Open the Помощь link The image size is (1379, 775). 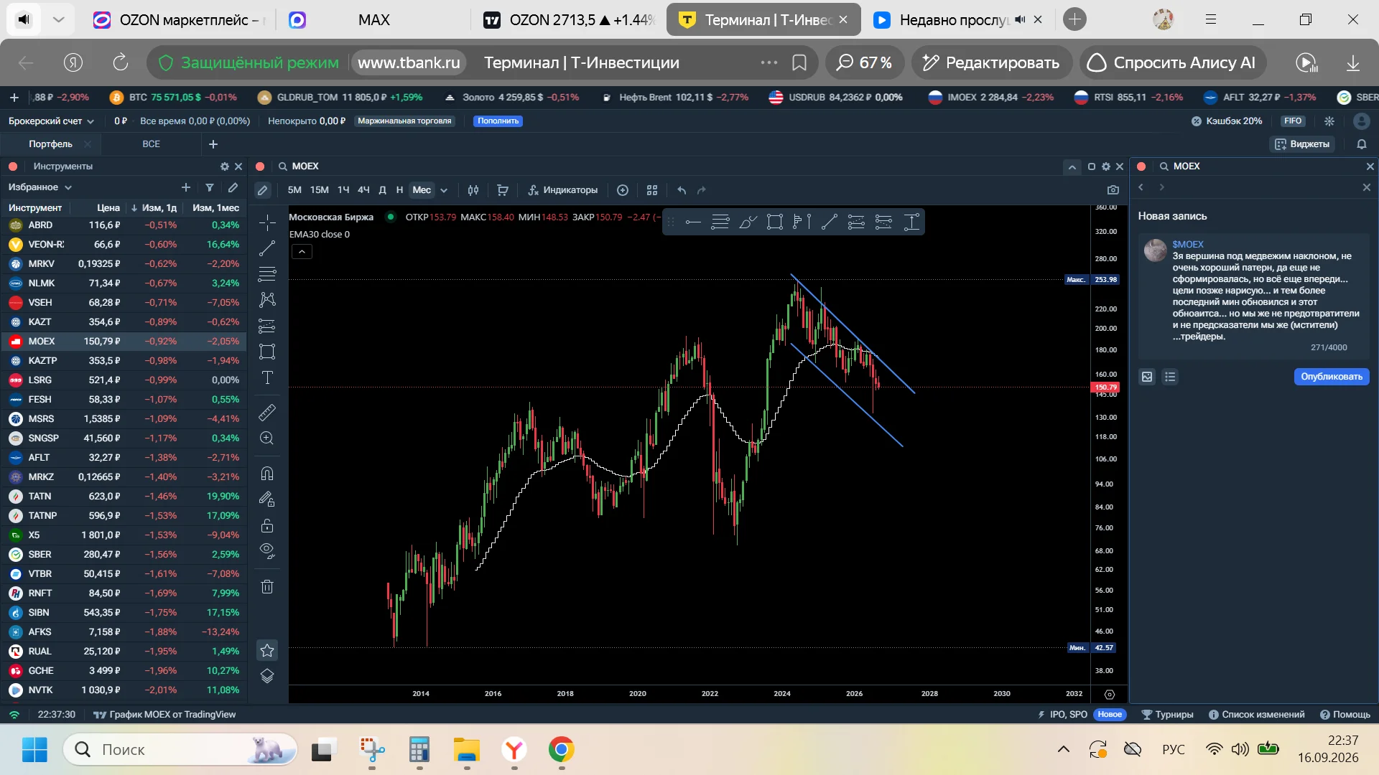pyautogui.click(x=1345, y=715)
